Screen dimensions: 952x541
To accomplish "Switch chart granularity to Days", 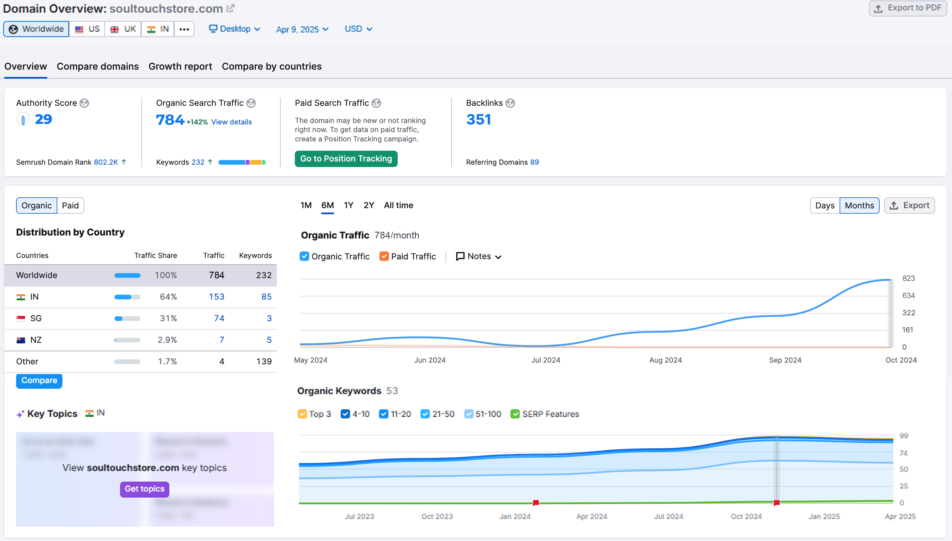I will (x=825, y=205).
